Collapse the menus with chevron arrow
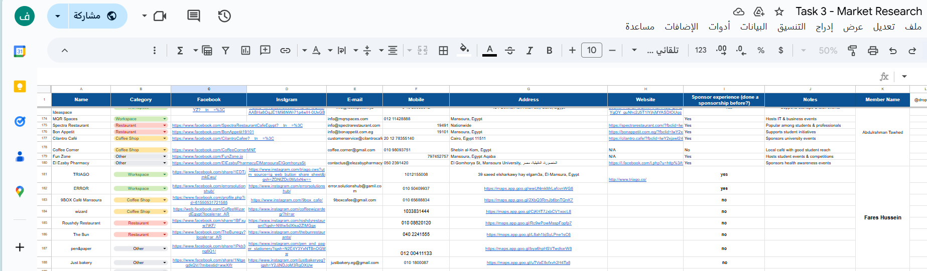This screenshot has height=271, width=927. (x=65, y=50)
